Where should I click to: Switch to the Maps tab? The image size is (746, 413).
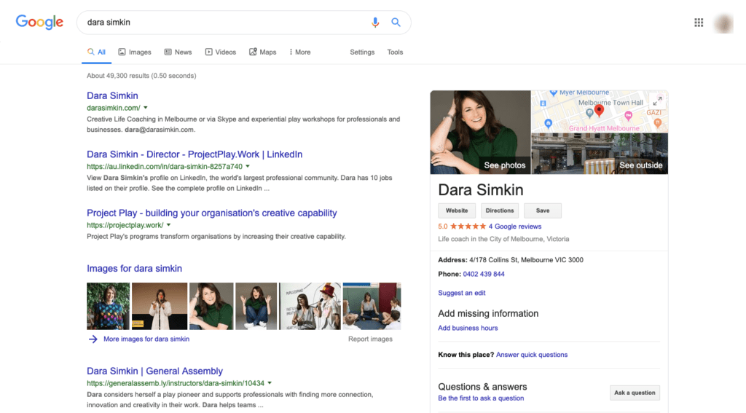pyautogui.click(x=262, y=52)
